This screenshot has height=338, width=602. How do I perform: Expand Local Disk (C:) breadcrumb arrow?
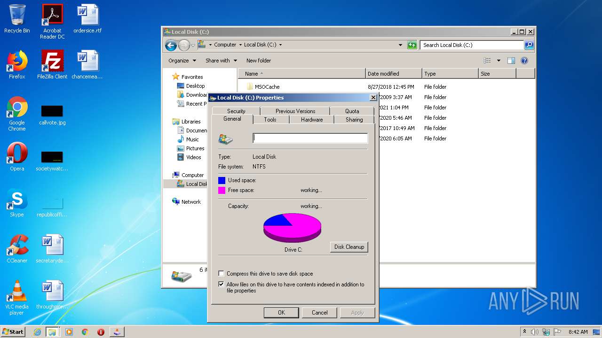pyautogui.click(x=281, y=45)
